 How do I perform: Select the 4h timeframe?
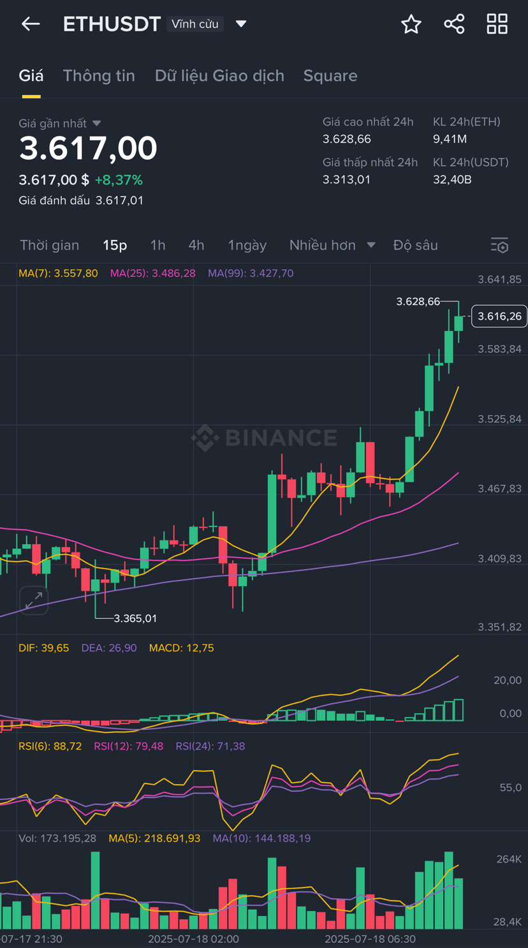point(196,245)
